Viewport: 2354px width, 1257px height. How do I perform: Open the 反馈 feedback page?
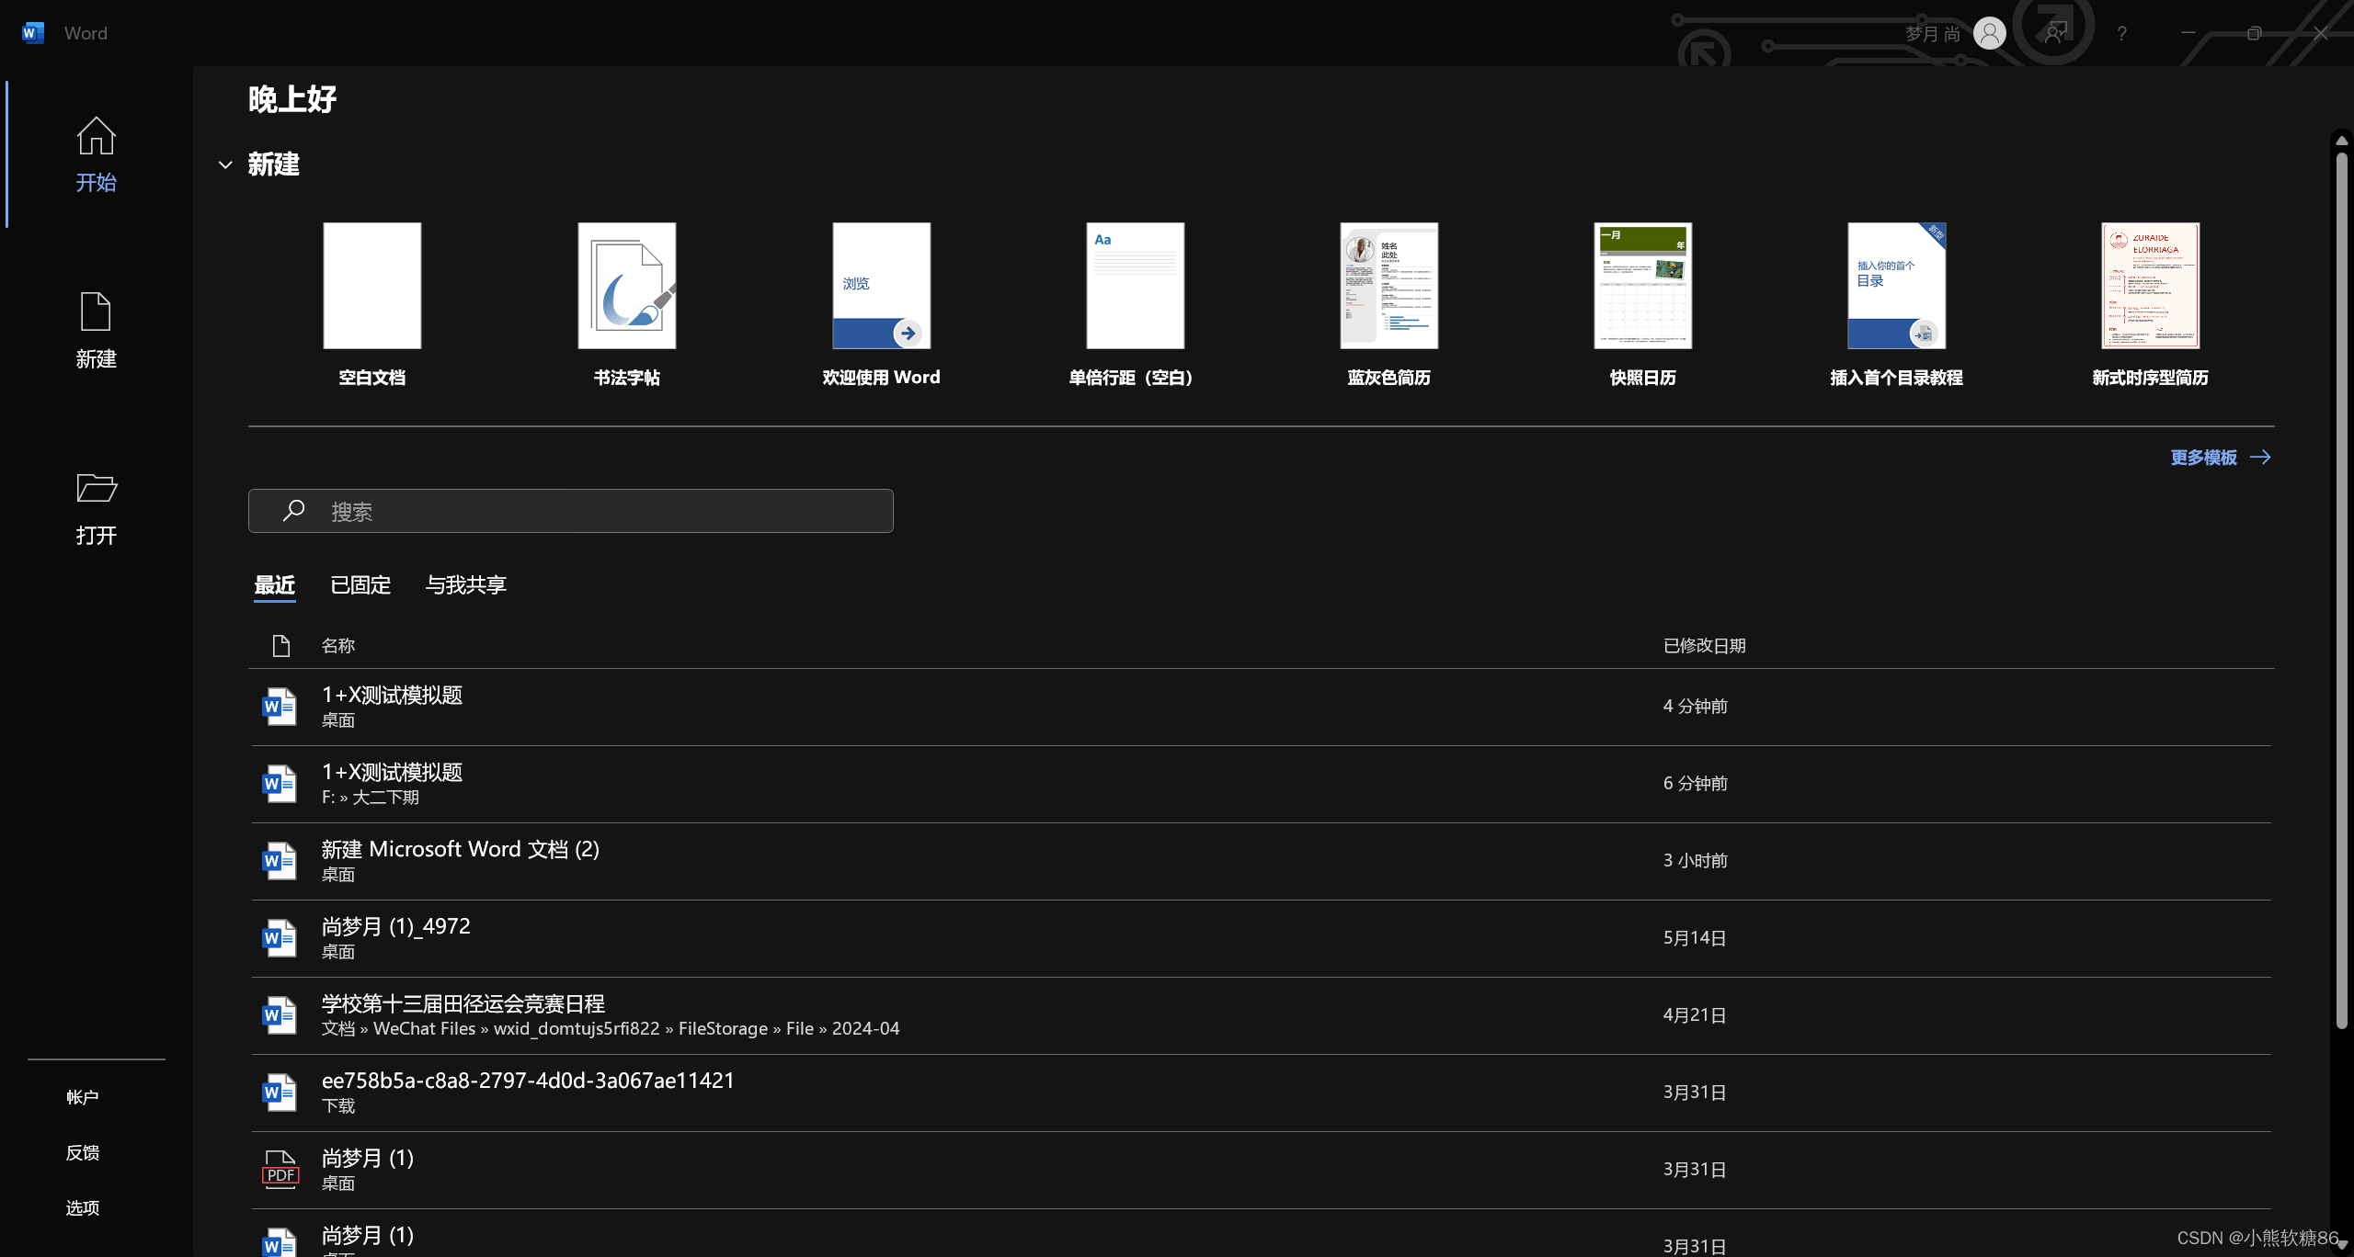(x=83, y=1152)
